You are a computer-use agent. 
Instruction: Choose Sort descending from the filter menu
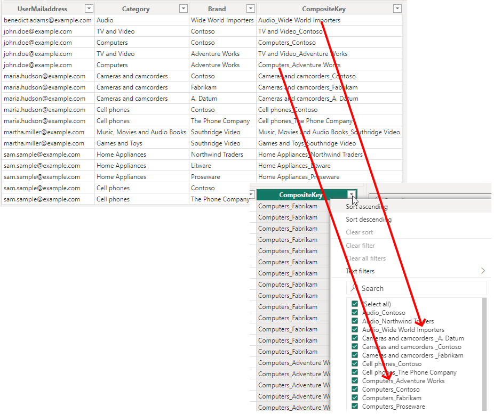(x=369, y=220)
